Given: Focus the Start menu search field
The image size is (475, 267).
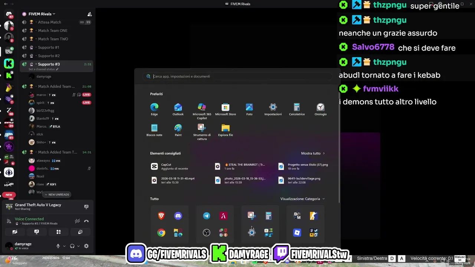Looking at the screenshot, I should tap(237, 76).
